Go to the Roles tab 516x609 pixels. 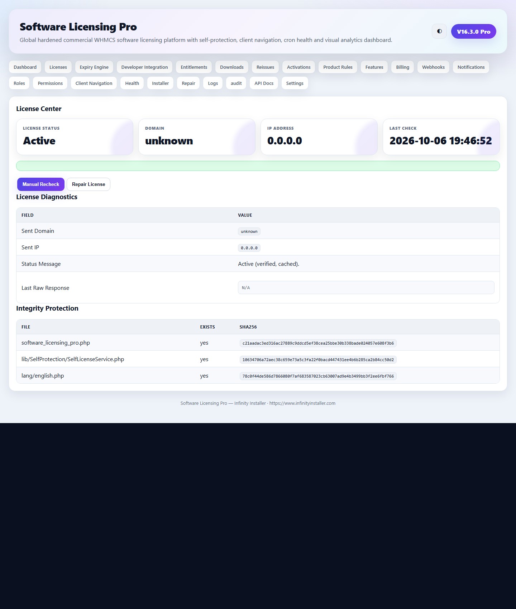tap(19, 83)
